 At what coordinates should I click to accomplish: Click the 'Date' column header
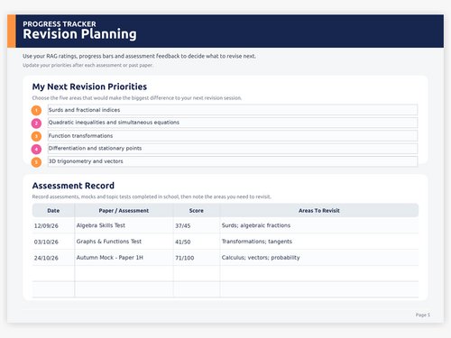pyautogui.click(x=53, y=211)
